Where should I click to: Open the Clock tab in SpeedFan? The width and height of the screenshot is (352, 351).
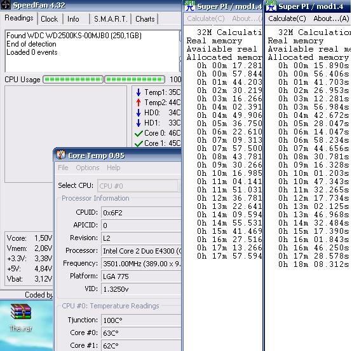[x=50, y=19]
